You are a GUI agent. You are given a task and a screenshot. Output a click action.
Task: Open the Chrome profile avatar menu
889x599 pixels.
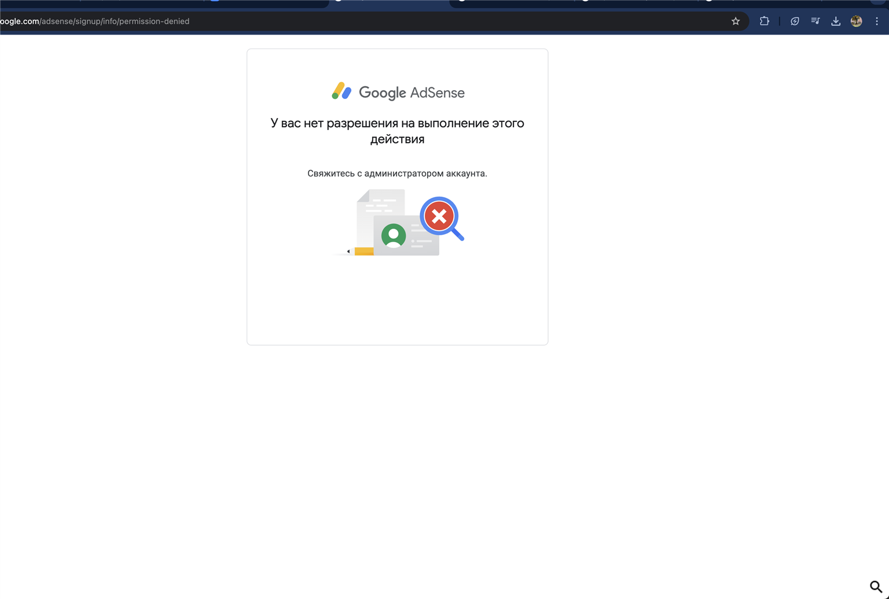pyautogui.click(x=857, y=21)
